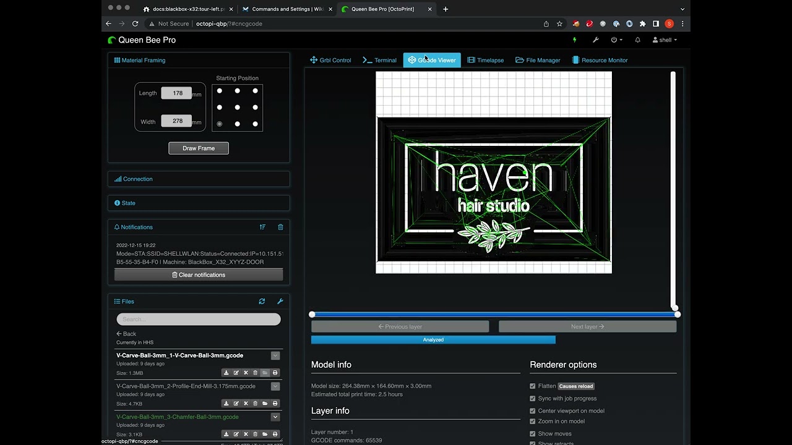The height and width of the screenshot is (445, 792).
Task: Open the system power menu
Action: [616, 40]
